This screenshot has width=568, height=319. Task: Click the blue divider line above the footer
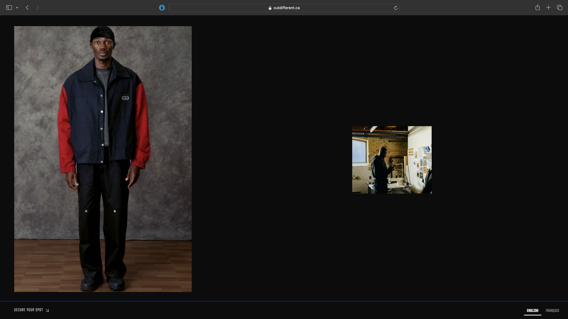click(x=284, y=301)
